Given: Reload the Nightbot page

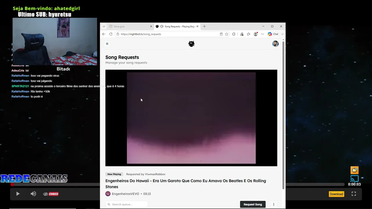Looking at the screenshot, I should coord(111,34).
